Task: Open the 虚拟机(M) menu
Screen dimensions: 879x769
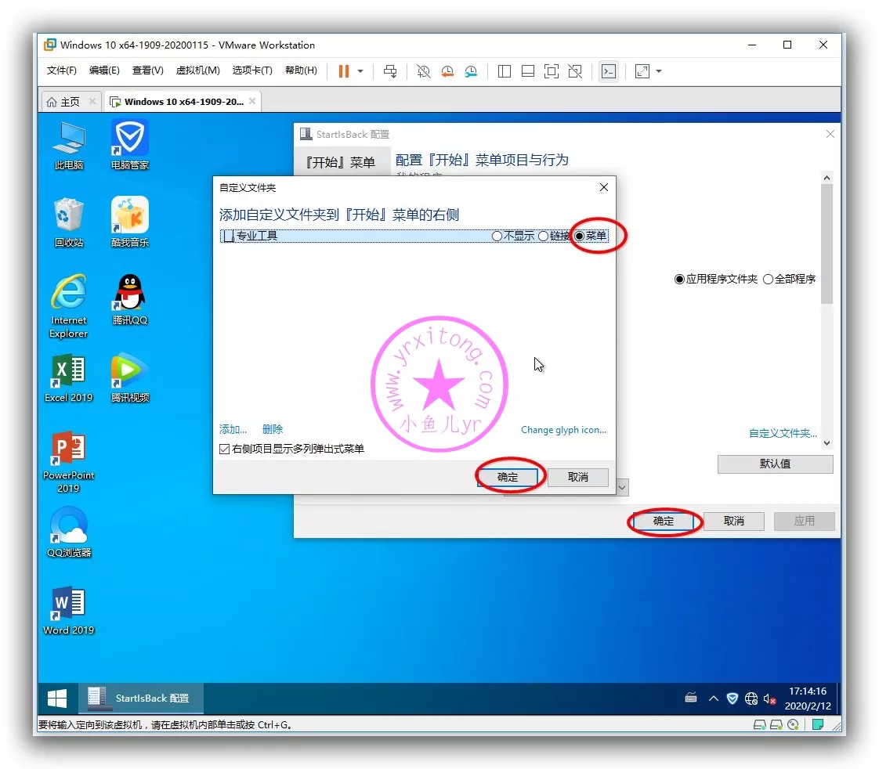Action: click(197, 70)
